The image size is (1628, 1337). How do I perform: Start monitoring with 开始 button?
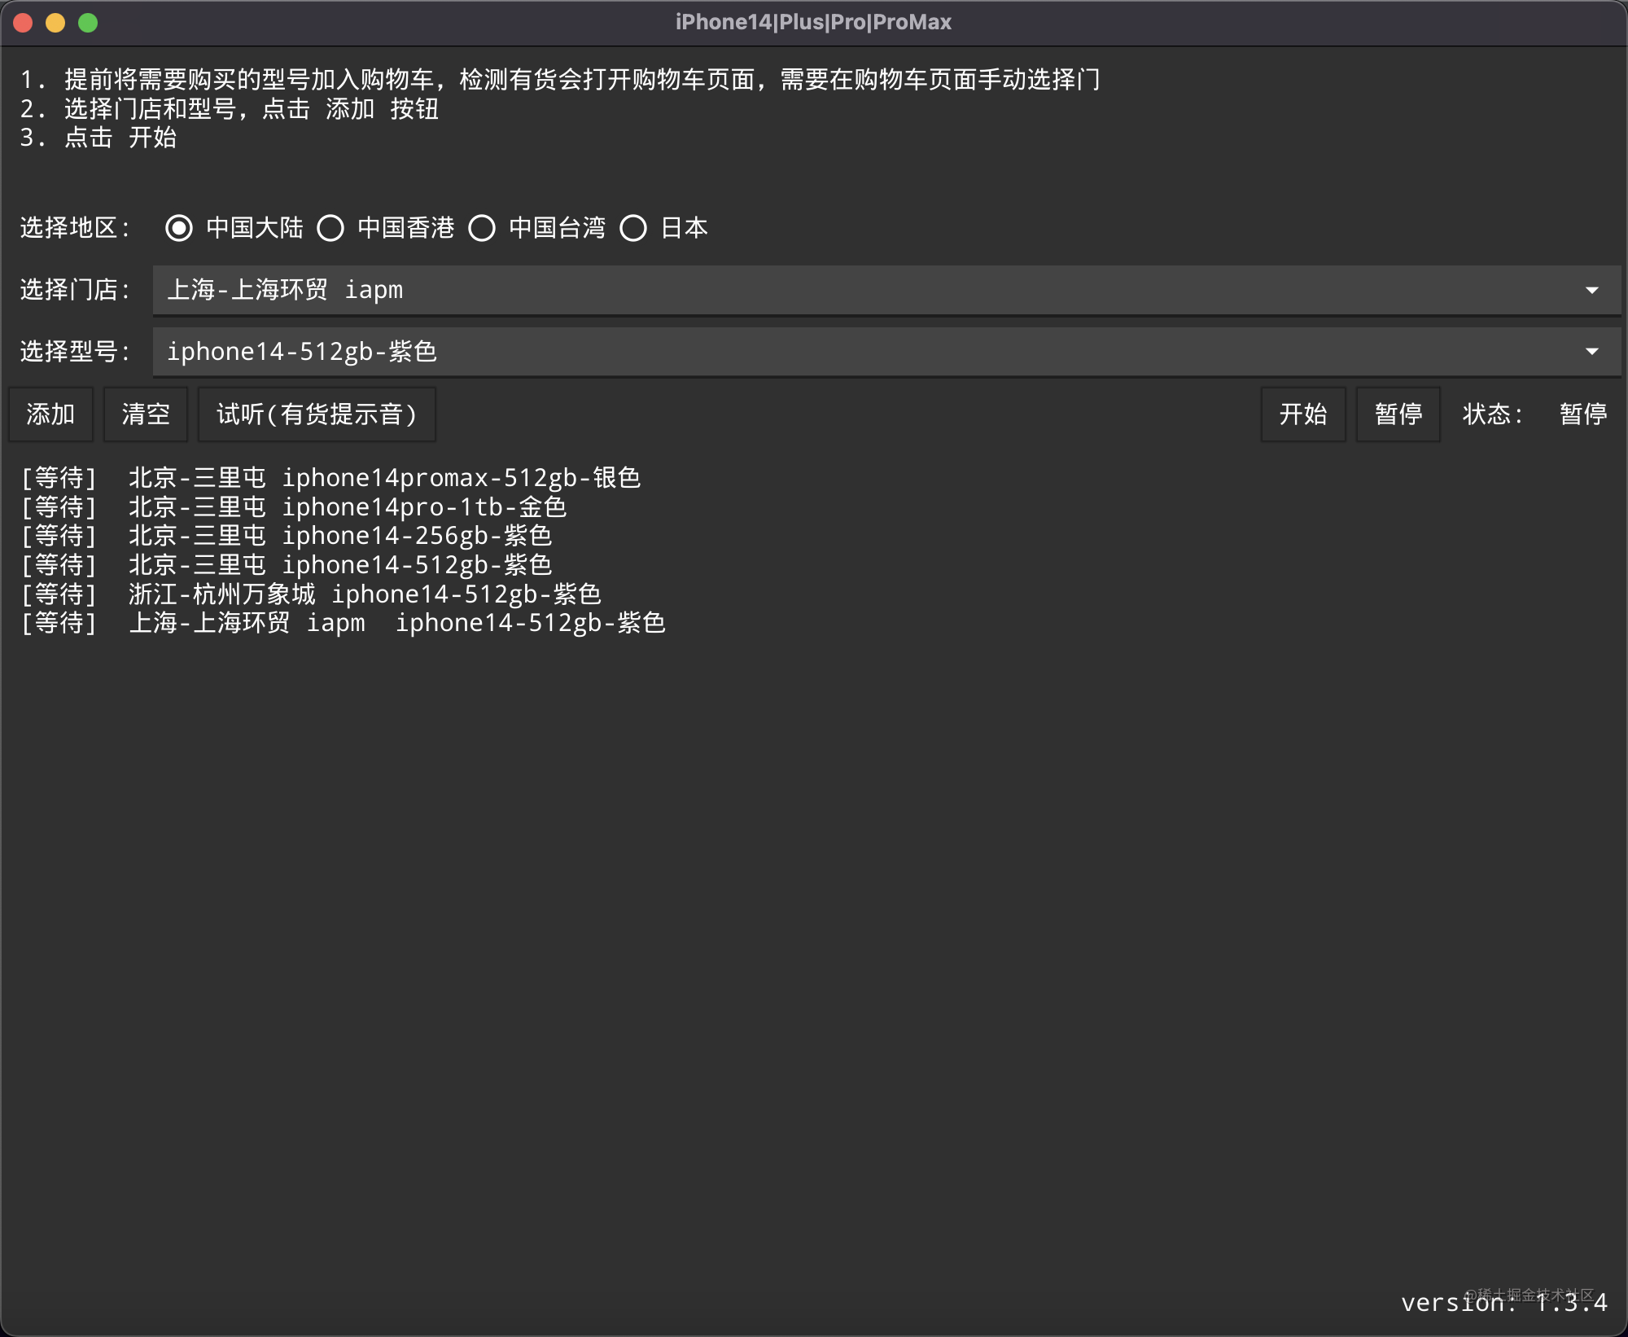point(1303,414)
